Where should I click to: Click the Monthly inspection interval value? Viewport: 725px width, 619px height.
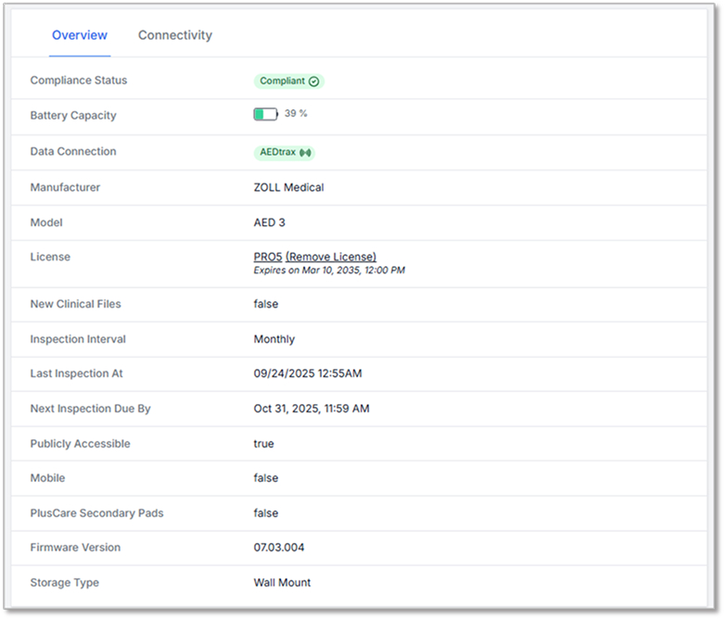coord(274,339)
